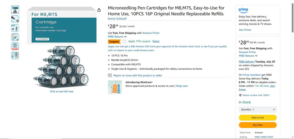
Task: Open the Quantity dropdown
Action: [258, 110]
